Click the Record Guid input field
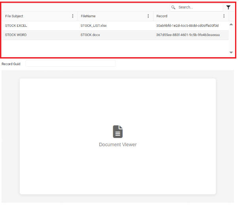 [70, 63]
